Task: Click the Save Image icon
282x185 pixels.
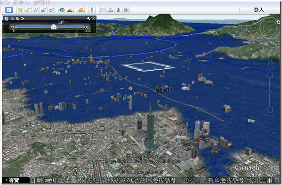Action: 118,10
